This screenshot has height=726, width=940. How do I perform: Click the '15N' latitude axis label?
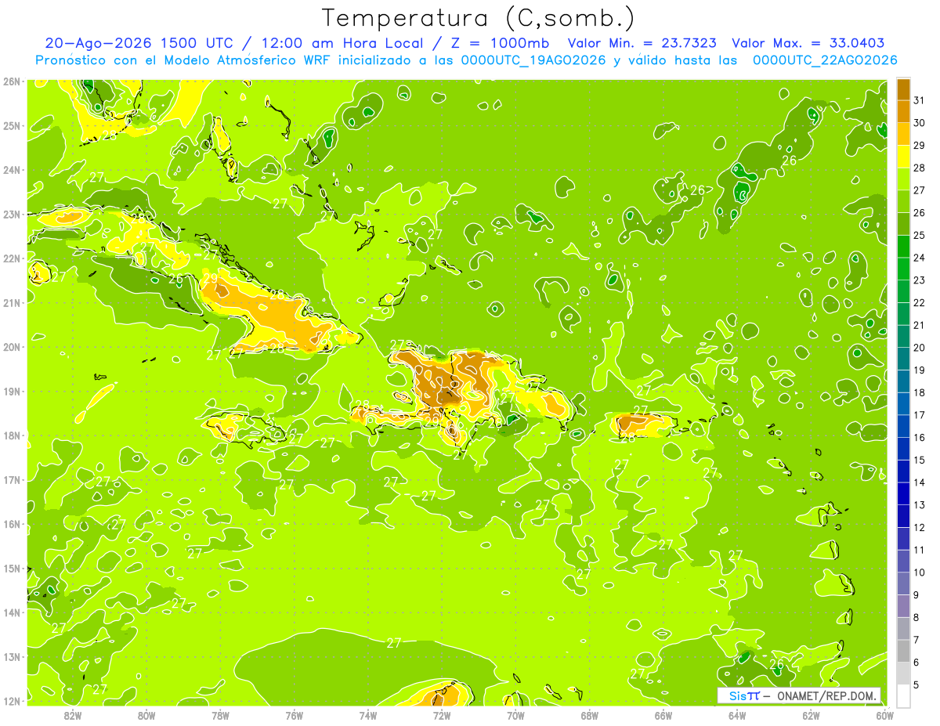(12, 568)
